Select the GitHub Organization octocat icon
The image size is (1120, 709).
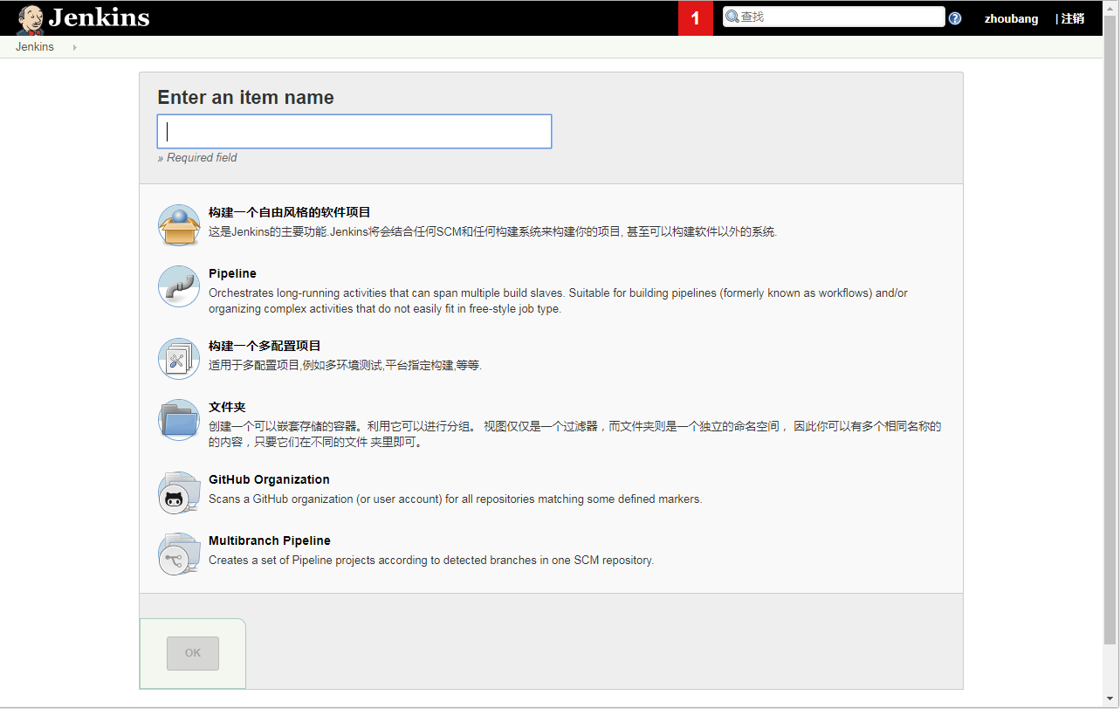click(x=179, y=492)
